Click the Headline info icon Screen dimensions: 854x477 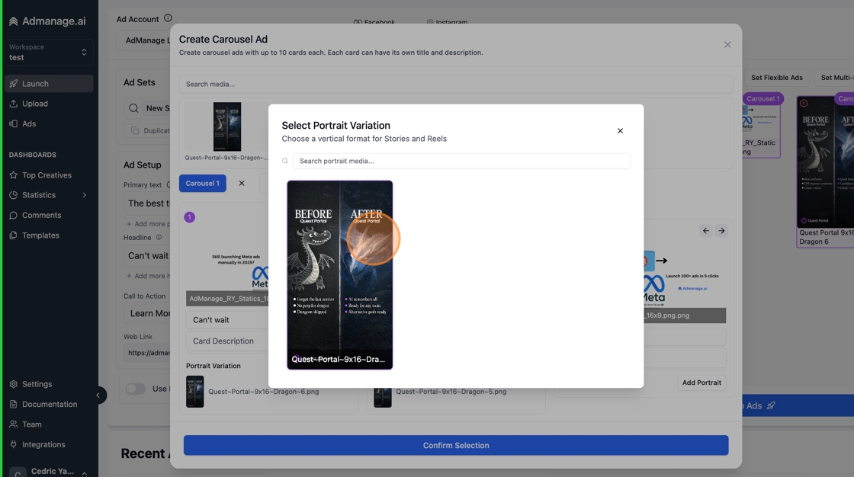pos(159,238)
